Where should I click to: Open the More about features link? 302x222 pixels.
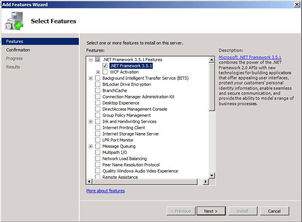106,191
